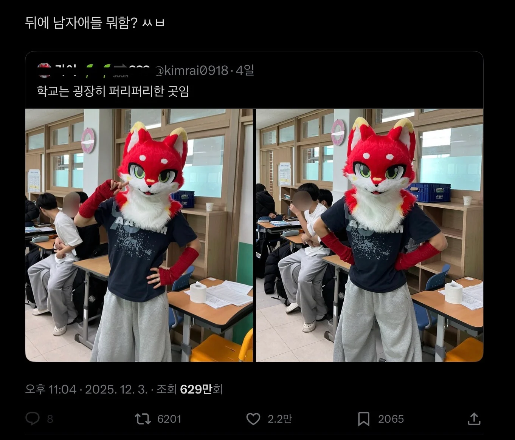The height and width of the screenshot is (440, 515).
Task: Click the 2.2만 likes count
Action: 280,419
